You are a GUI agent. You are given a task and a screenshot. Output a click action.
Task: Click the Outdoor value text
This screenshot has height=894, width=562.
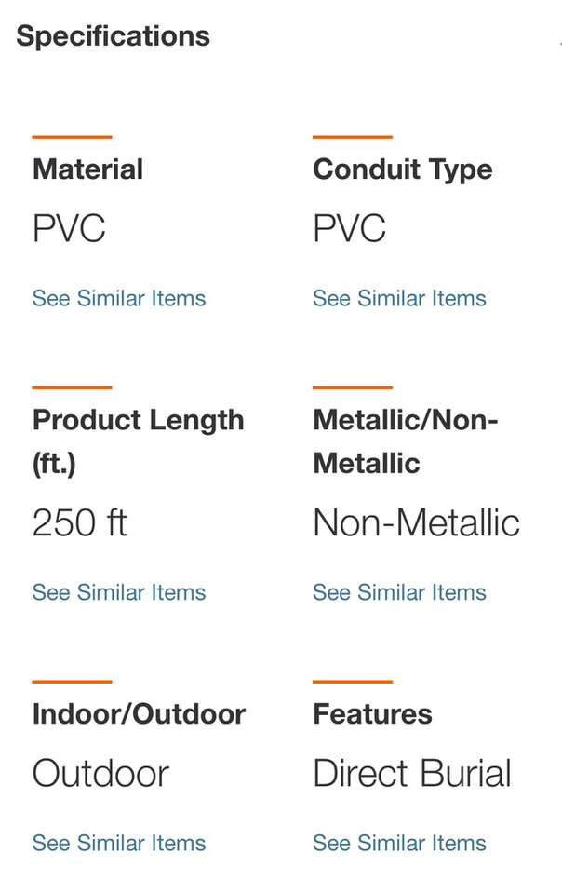click(100, 774)
